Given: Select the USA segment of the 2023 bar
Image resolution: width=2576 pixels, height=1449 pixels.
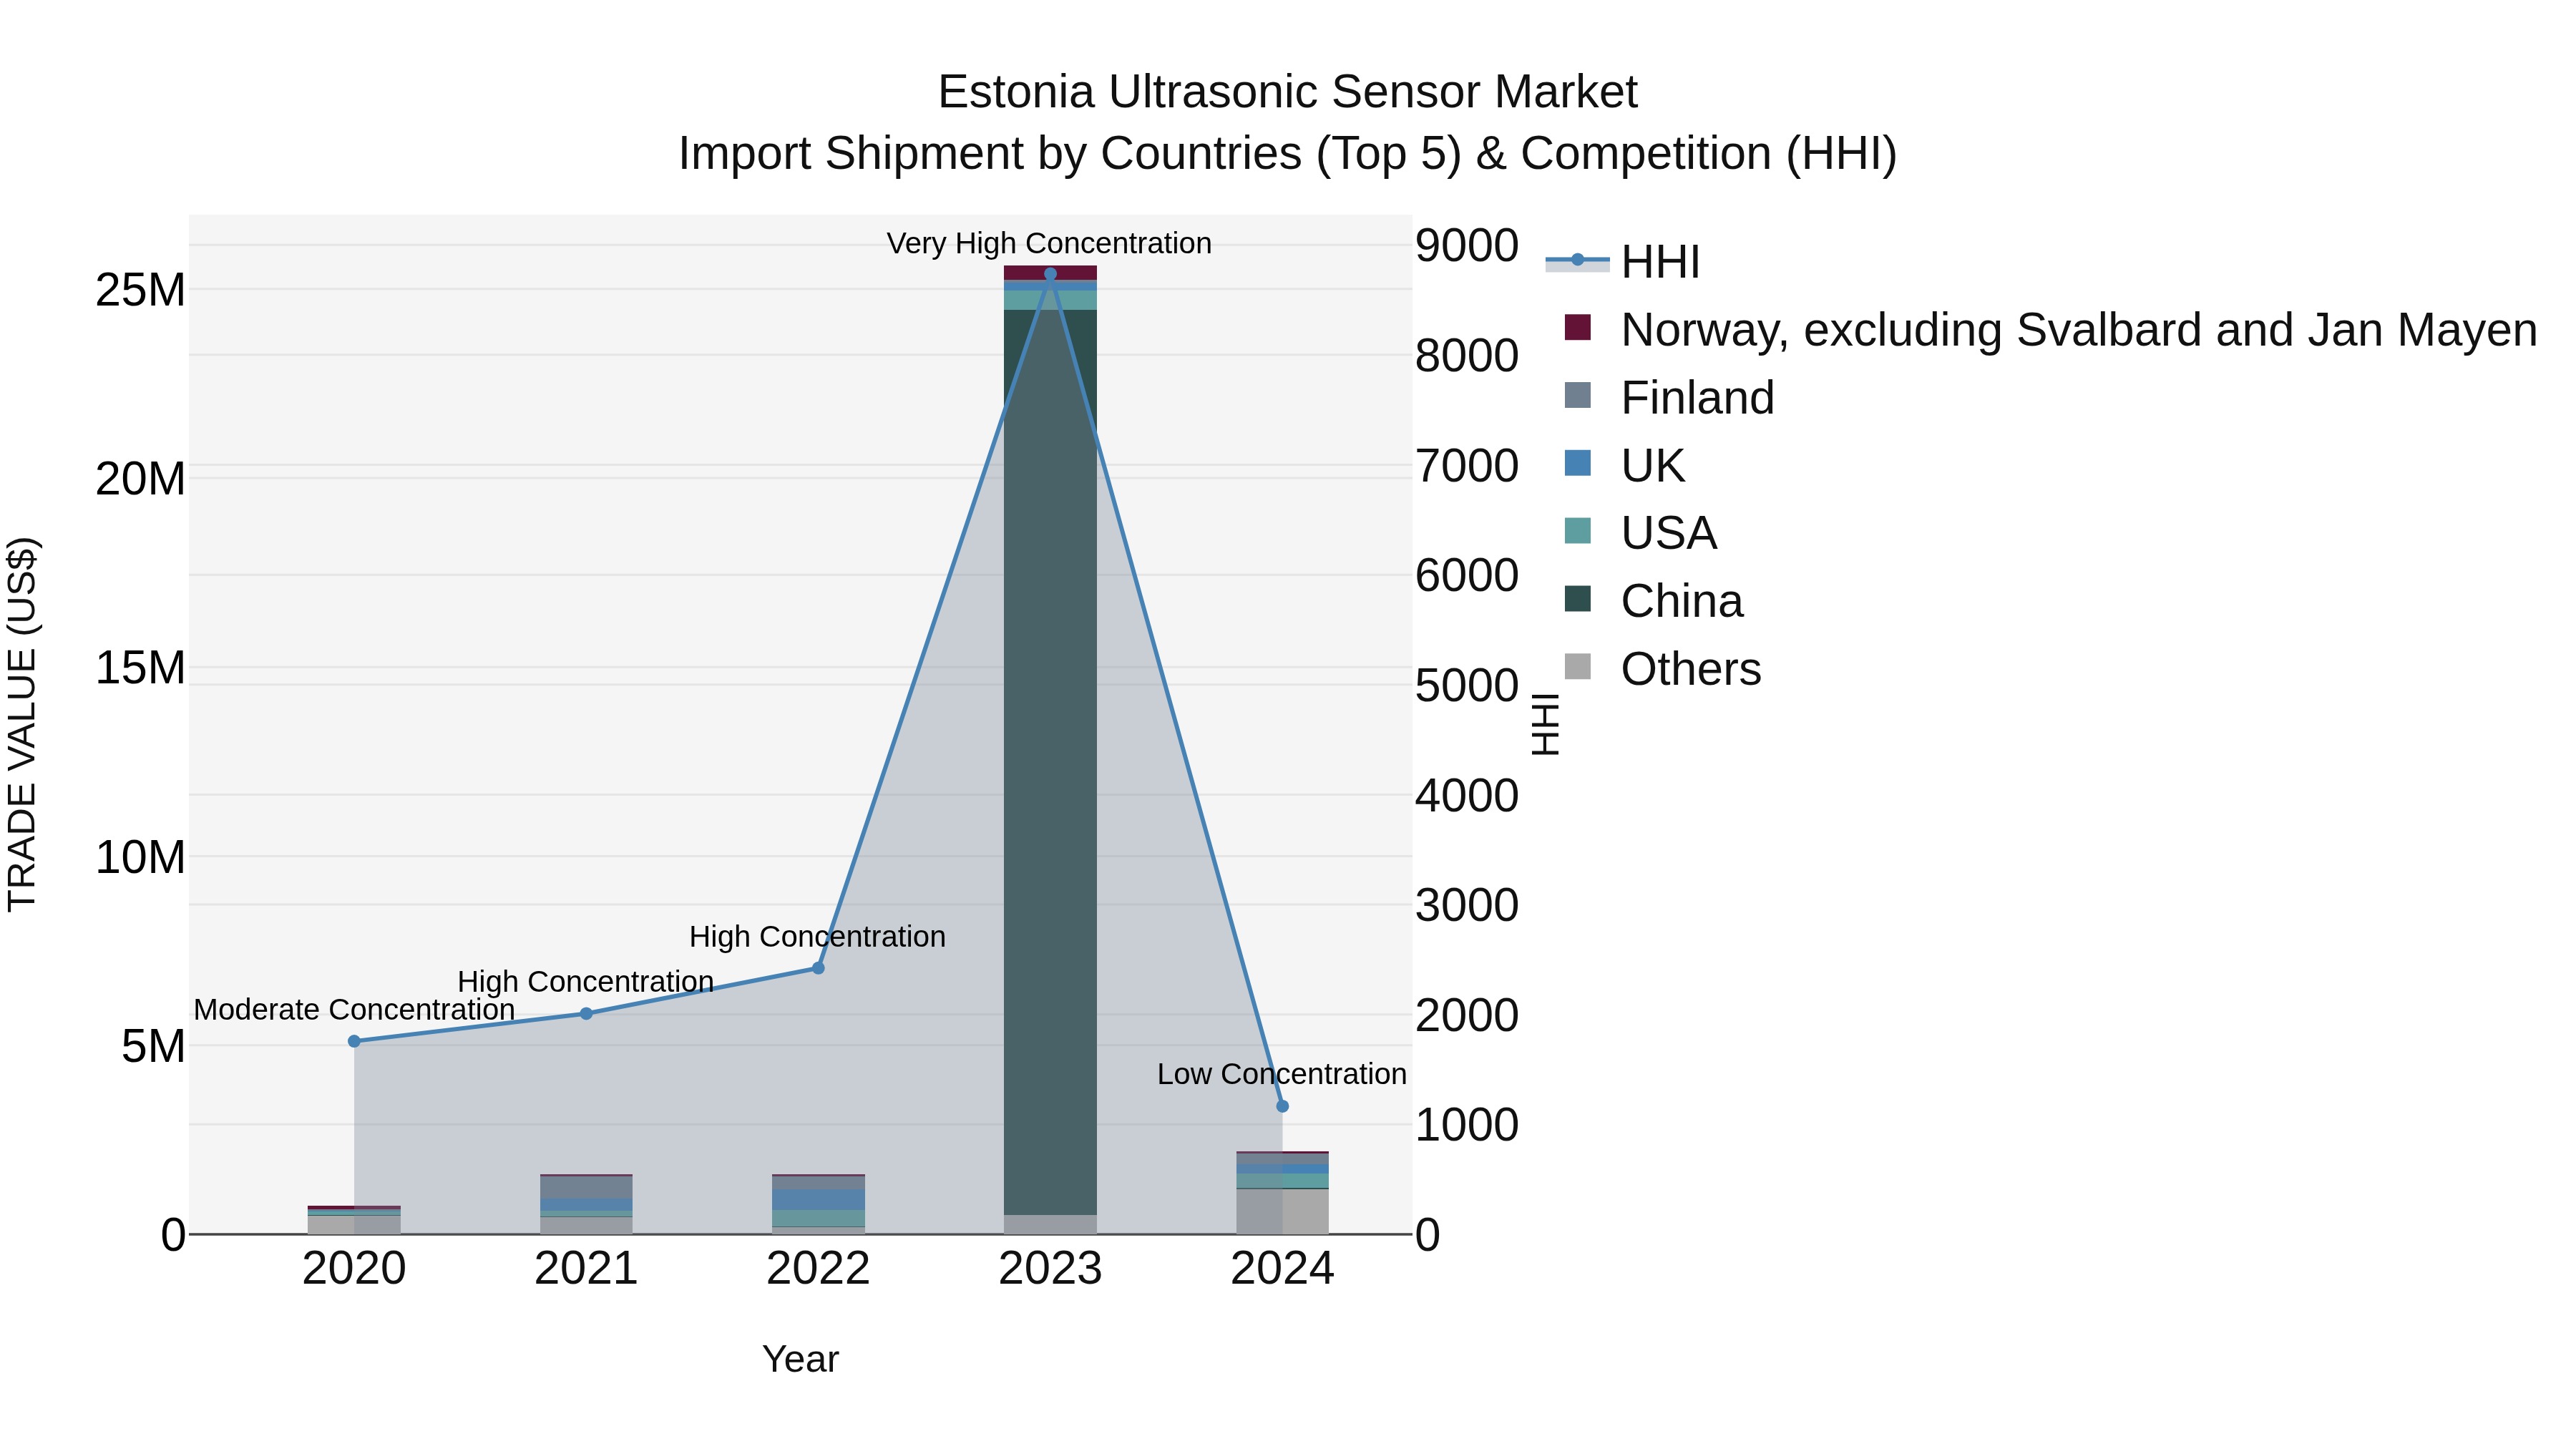Looking at the screenshot, I should click(1050, 300).
